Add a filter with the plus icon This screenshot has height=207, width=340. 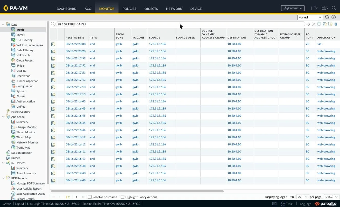(319, 24)
